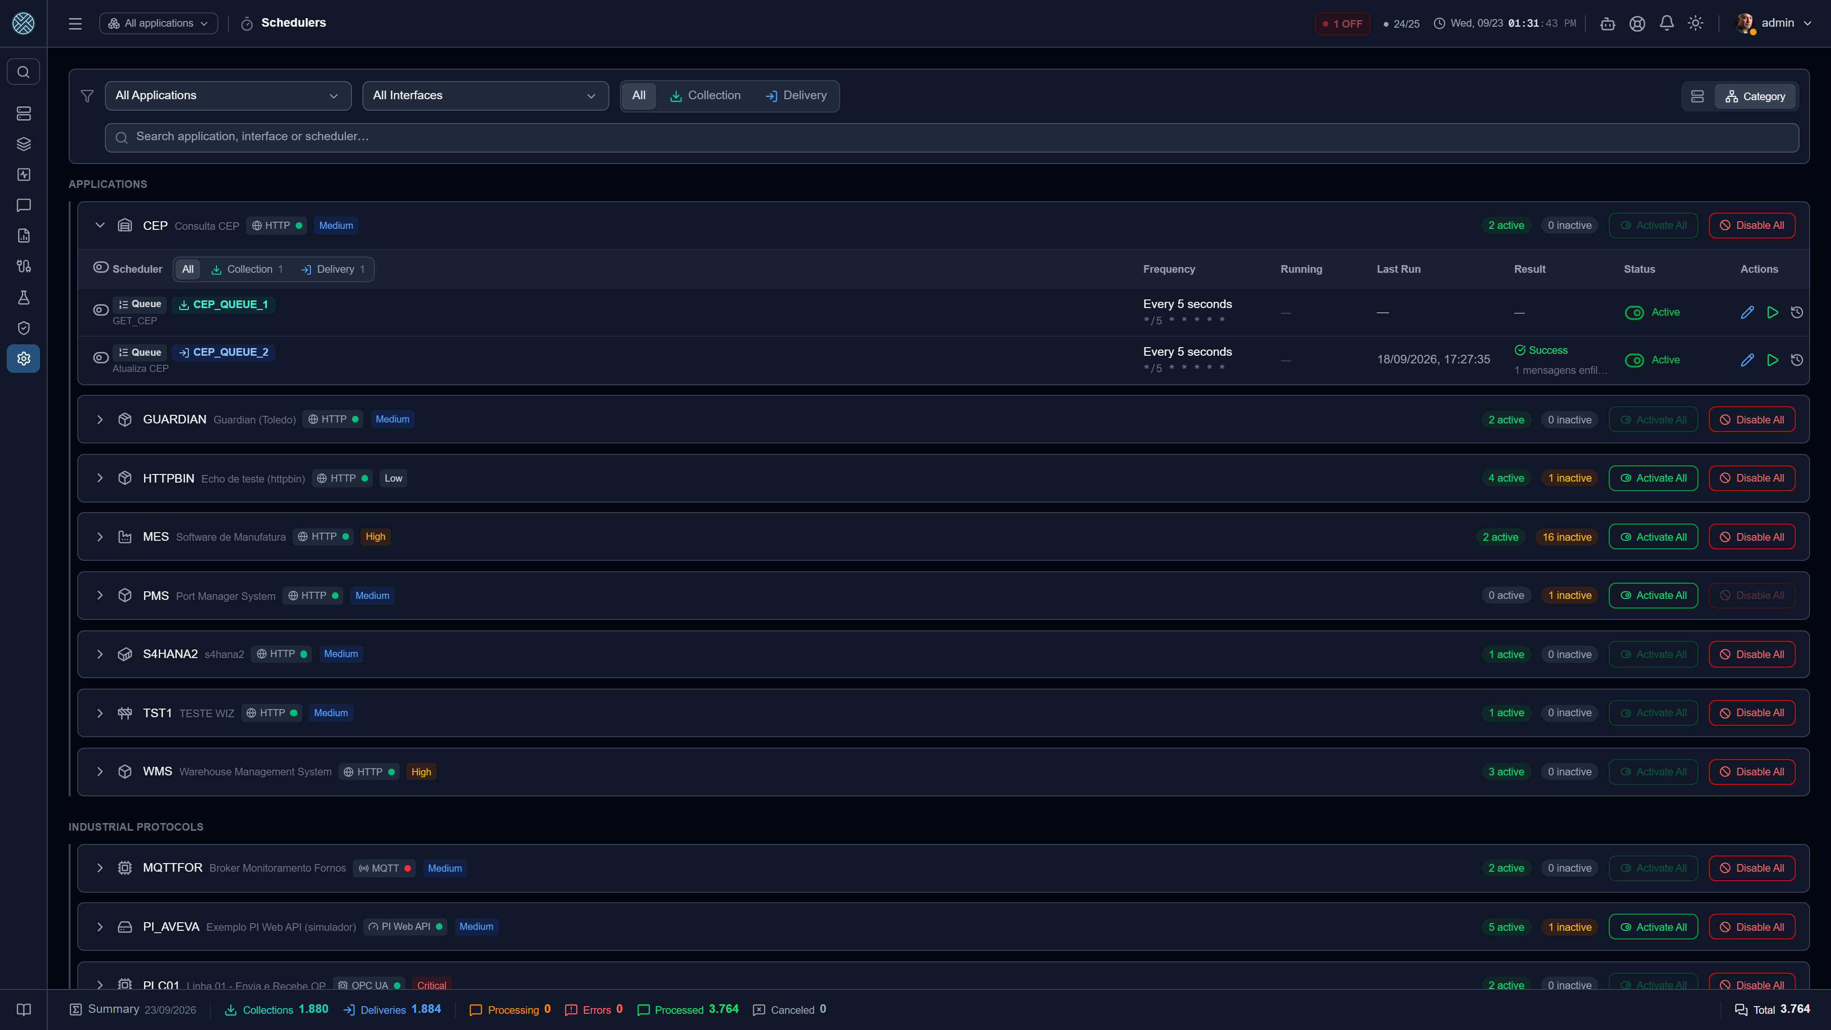This screenshot has width=1831, height=1030.
Task: Click the filter funnel icon
Action: click(87, 96)
